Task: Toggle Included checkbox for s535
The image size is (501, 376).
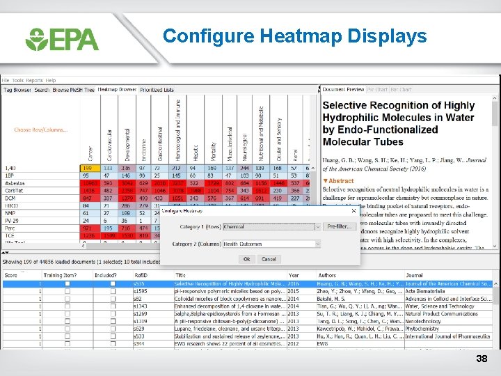Action: (113, 283)
